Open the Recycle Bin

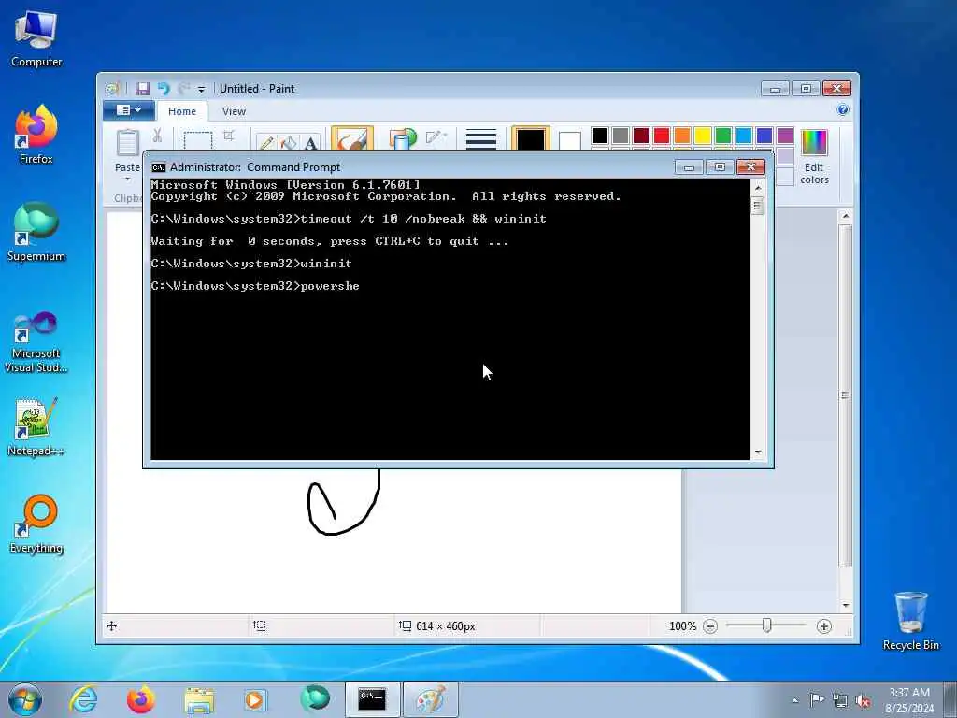[x=910, y=621]
